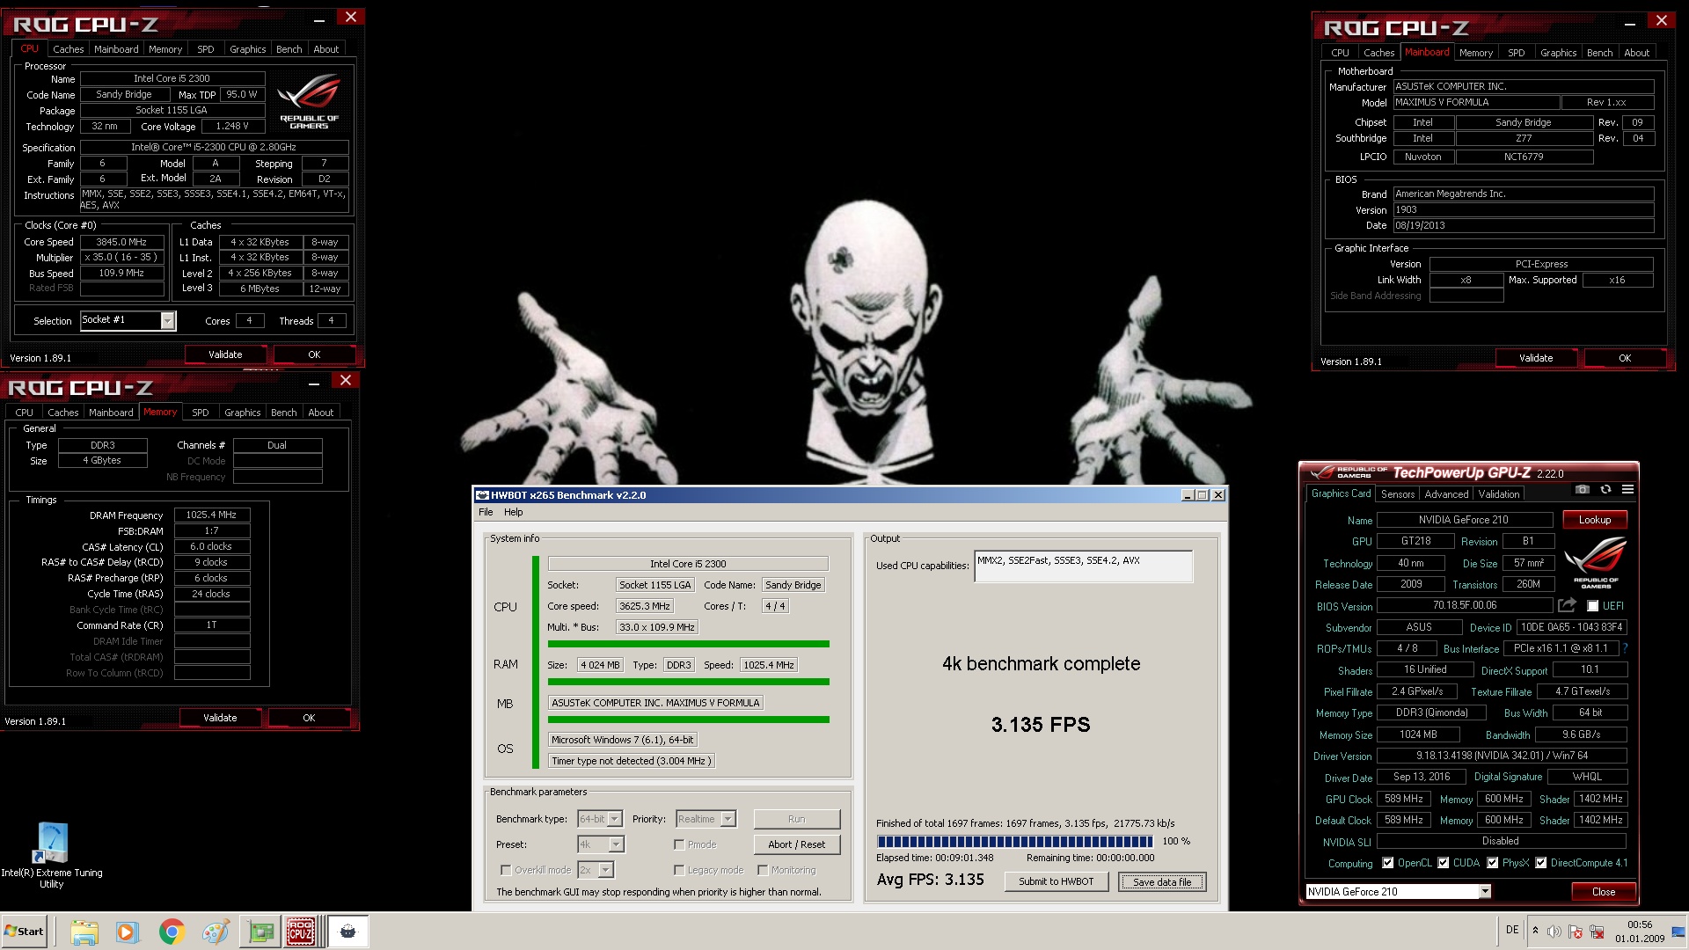Open Windows Explorer from the taskbar
1689x950 pixels.
(84, 932)
